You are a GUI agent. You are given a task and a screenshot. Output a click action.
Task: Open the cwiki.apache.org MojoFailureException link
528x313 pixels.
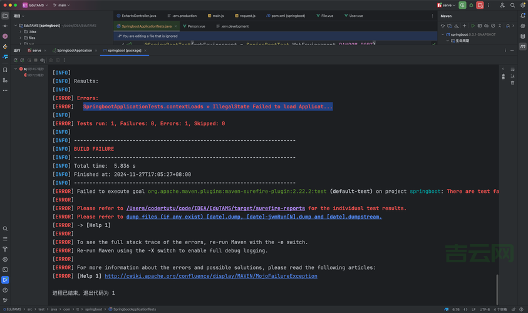pyautogui.click(x=210, y=276)
